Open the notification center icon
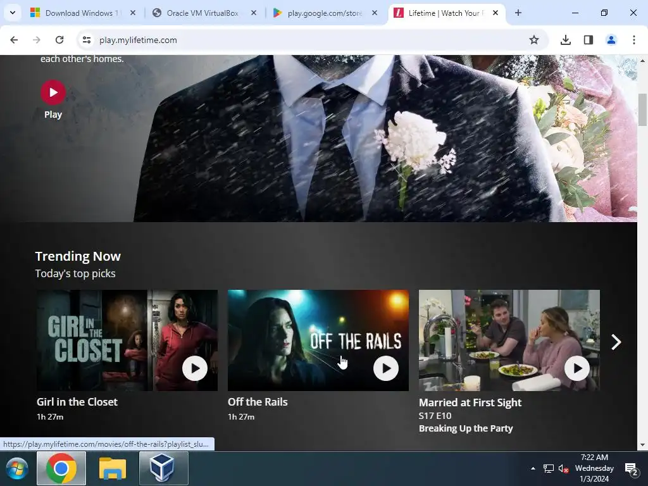 coord(631,469)
